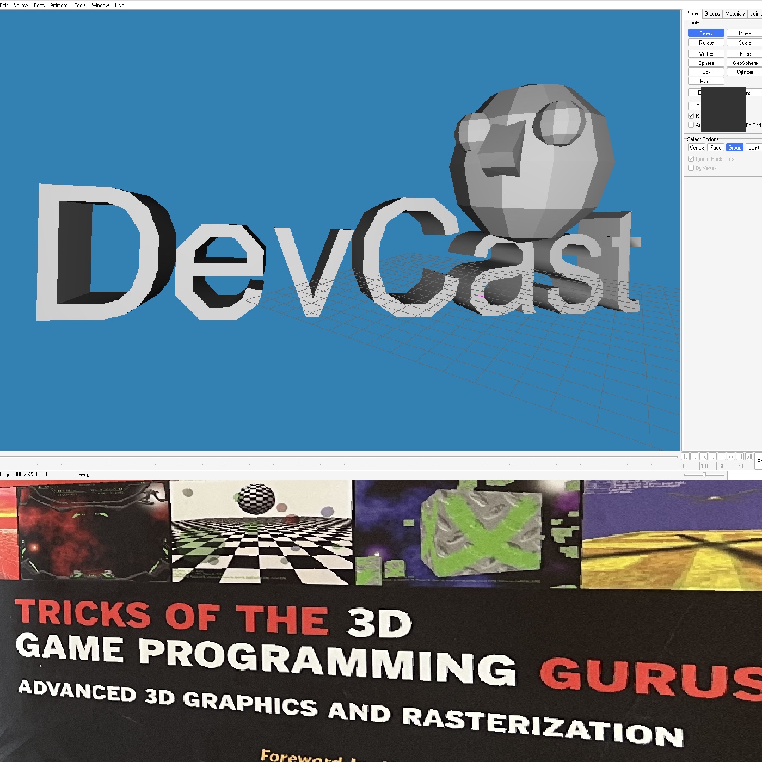This screenshot has height=762, width=762.
Task: Open the Materials tab
Action: (735, 14)
